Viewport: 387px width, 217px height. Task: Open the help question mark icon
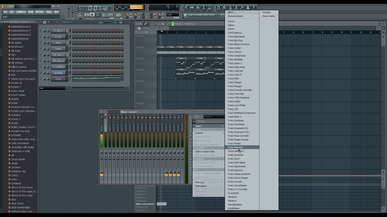click(254, 7)
